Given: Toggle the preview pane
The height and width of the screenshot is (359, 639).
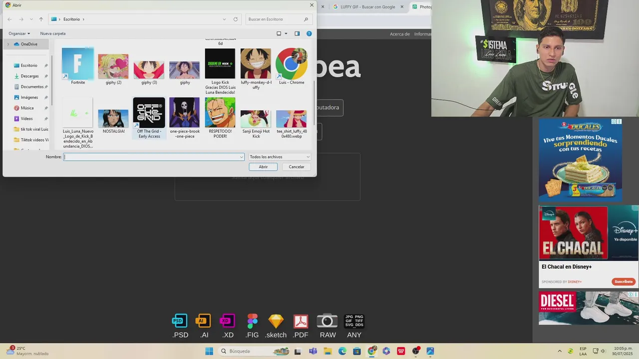Looking at the screenshot, I should coord(297,33).
